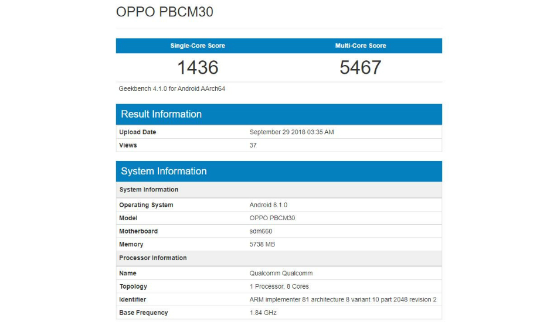Click the Result Information section header
The width and height of the screenshot is (557, 322).
pos(279,114)
